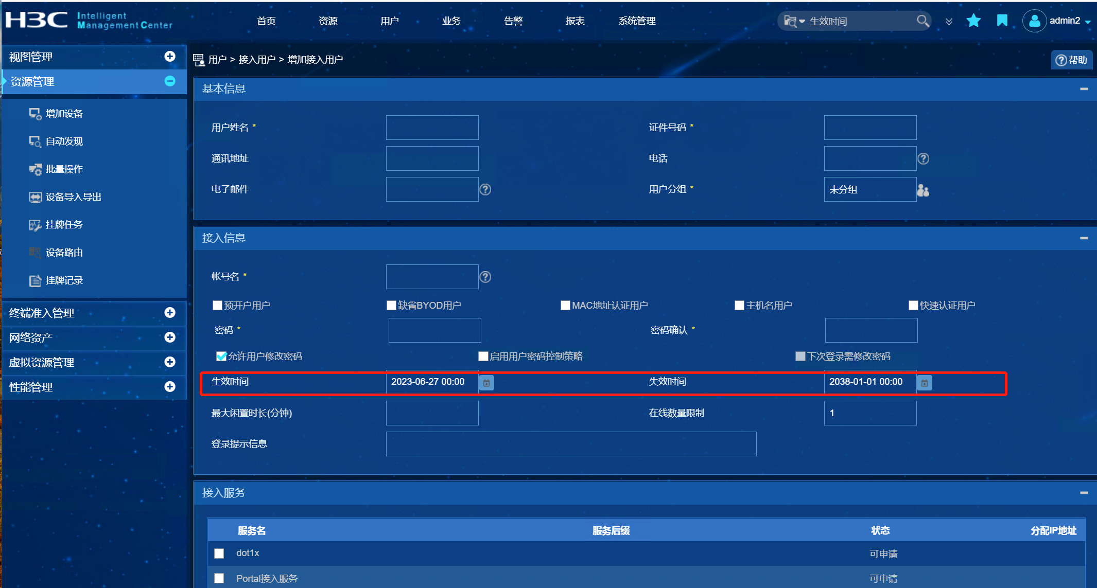Viewport: 1097px width, 588px height.
Task: Click help icon beside 帐号名 field
Action: tap(485, 277)
